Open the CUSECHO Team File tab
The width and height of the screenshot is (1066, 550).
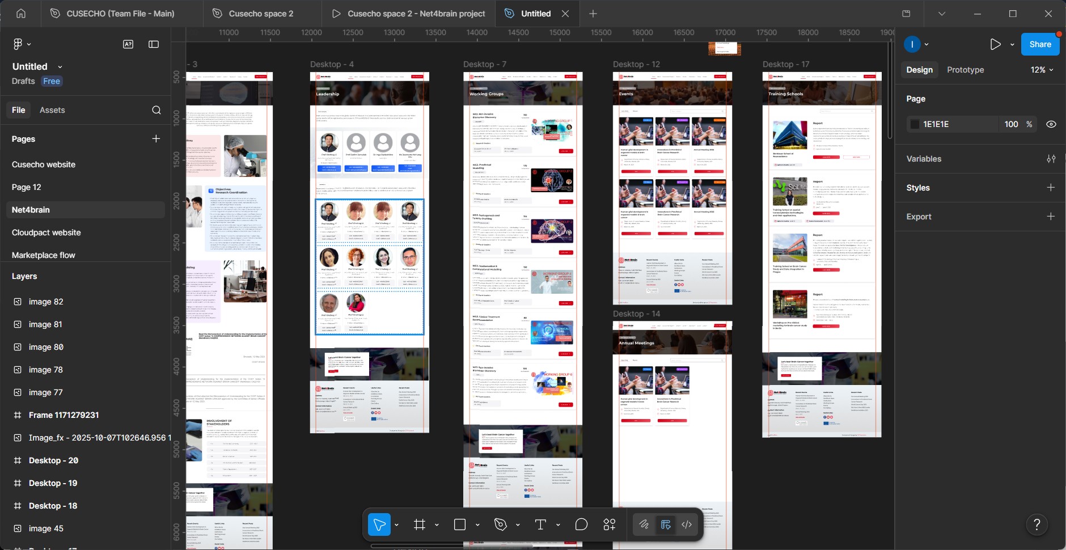(121, 14)
